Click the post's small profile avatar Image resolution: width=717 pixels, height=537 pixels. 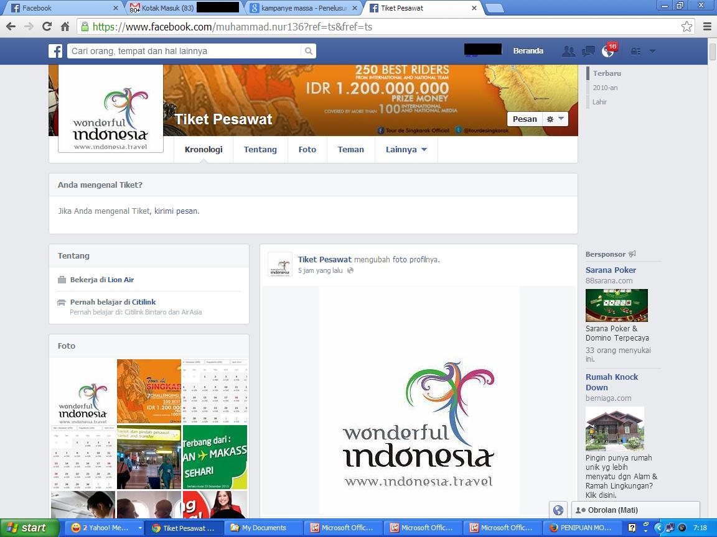tap(280, 264)
